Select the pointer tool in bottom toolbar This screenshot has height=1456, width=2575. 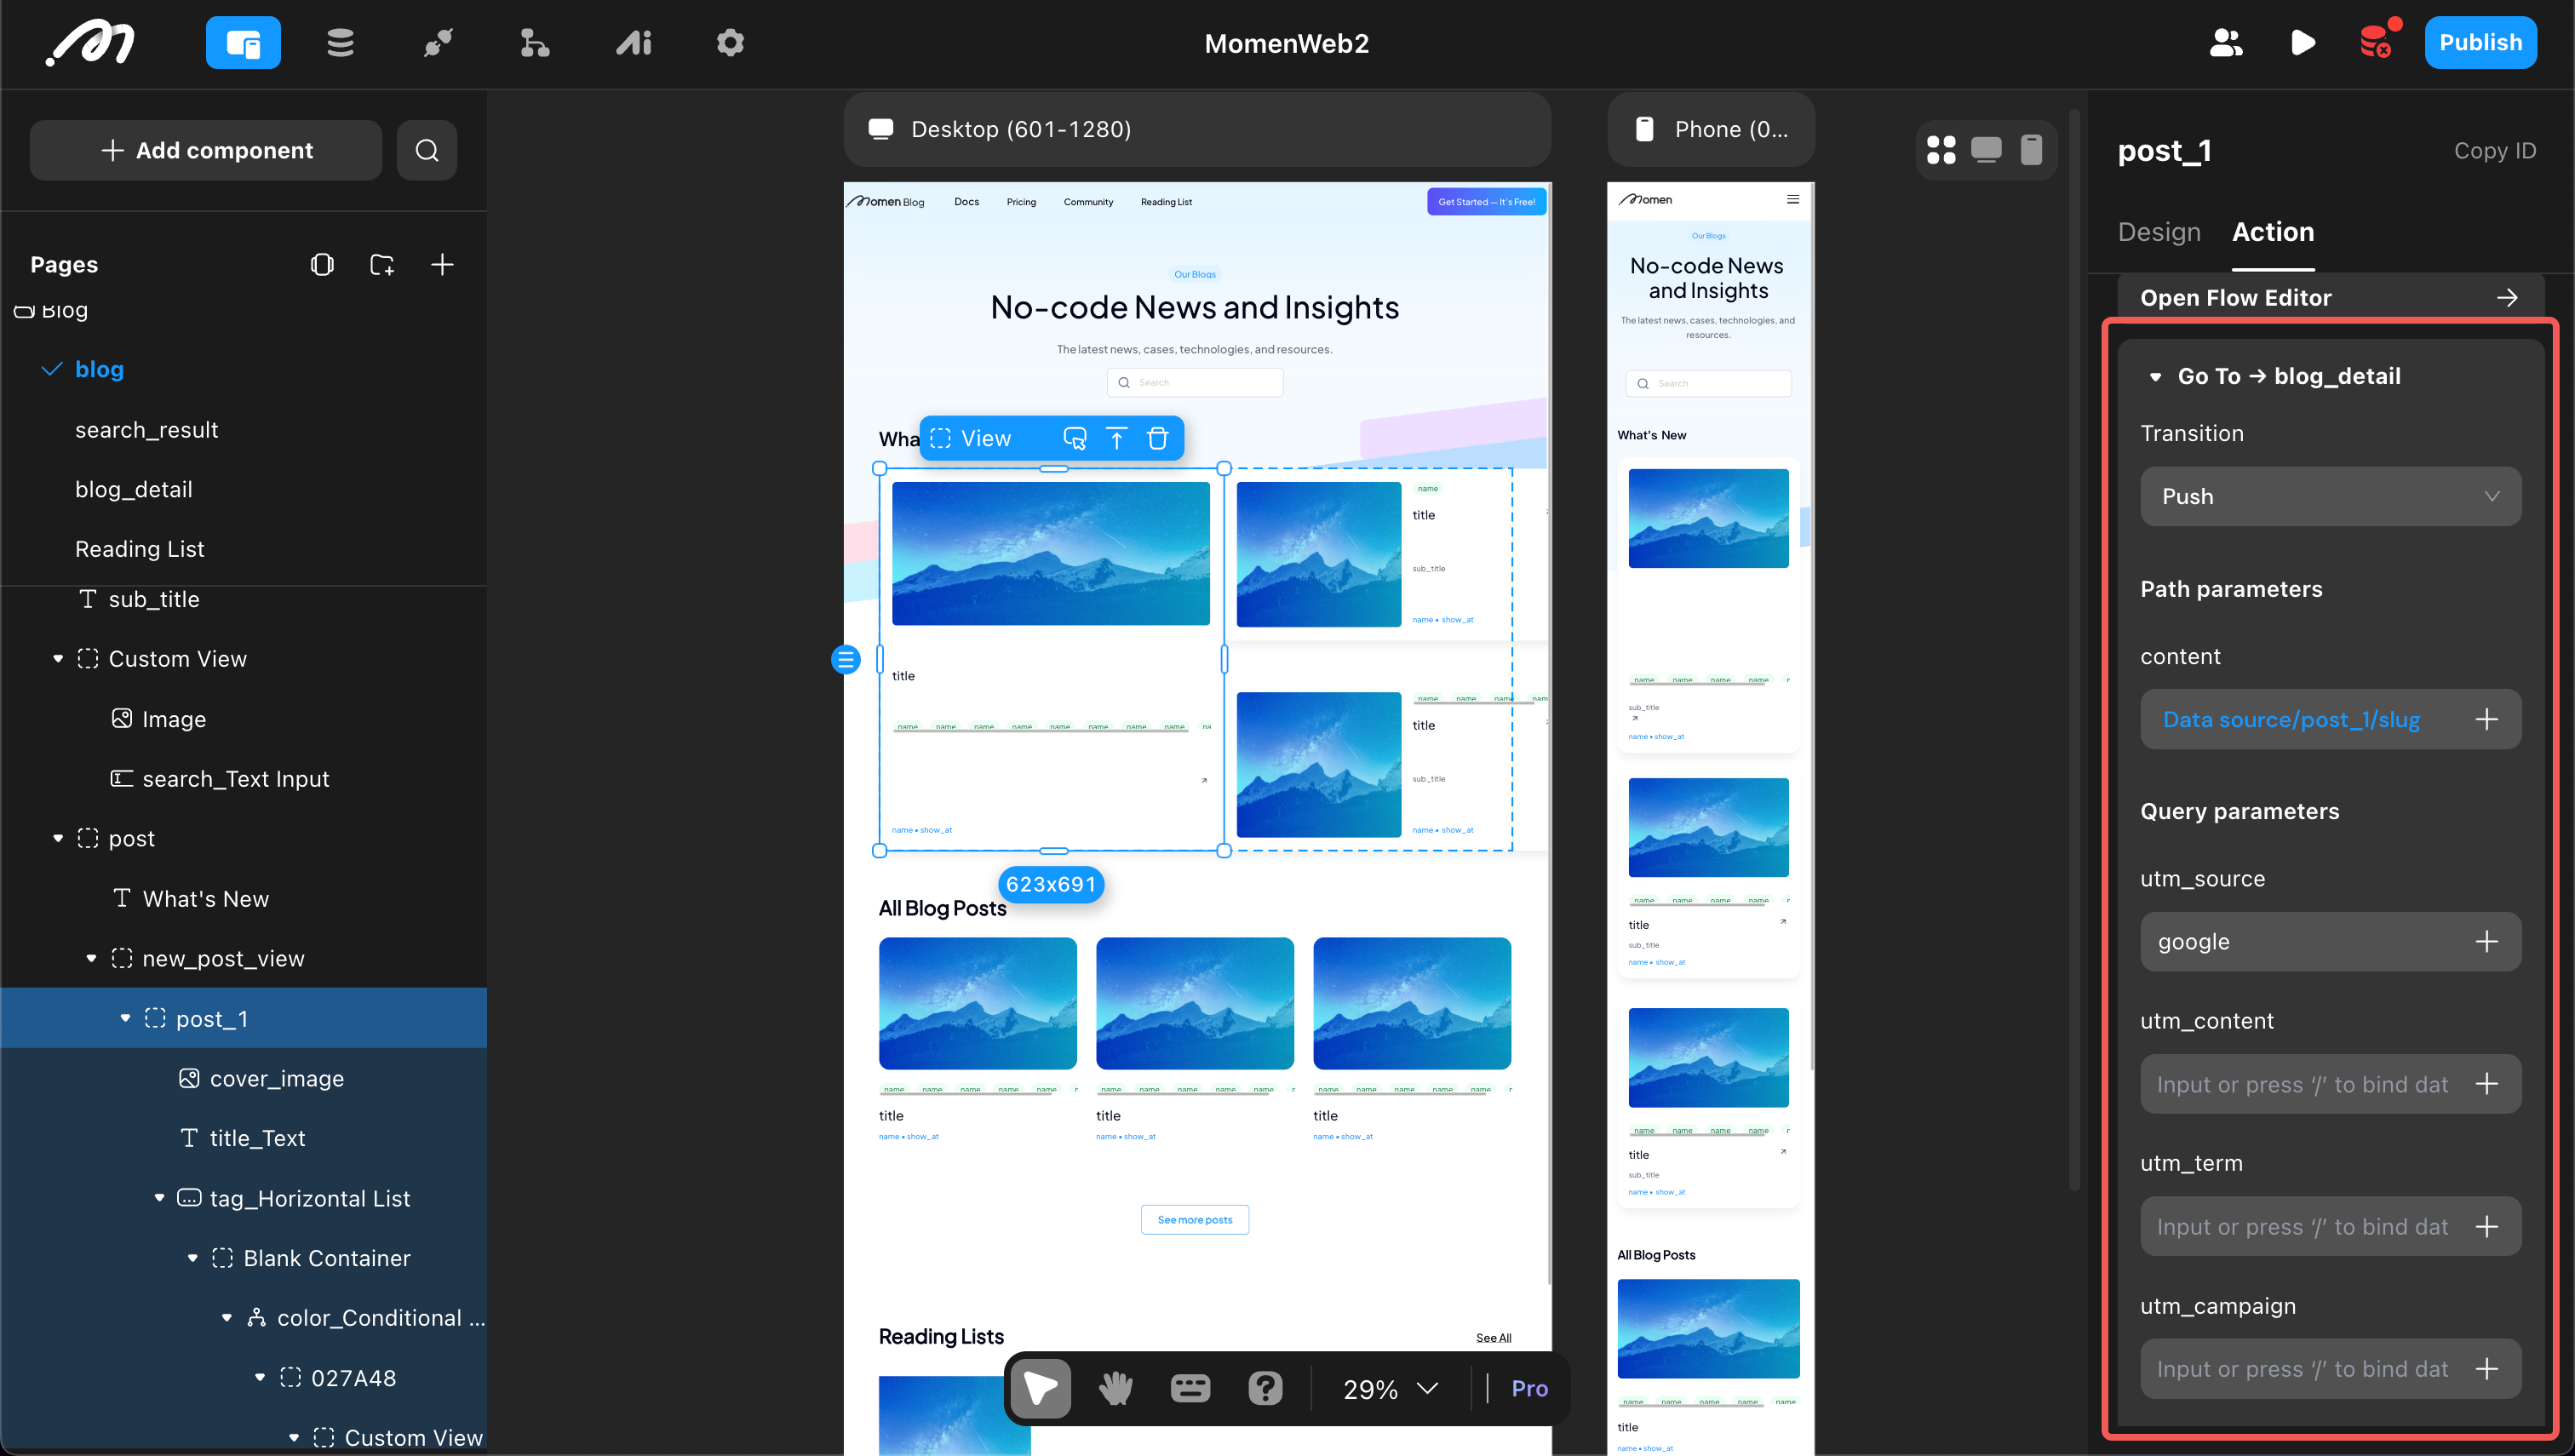(x=1041, y=1388)
